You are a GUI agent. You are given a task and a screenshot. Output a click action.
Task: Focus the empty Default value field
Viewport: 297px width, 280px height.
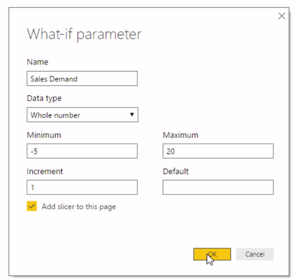pyautogui.click(x=218, y=187)
